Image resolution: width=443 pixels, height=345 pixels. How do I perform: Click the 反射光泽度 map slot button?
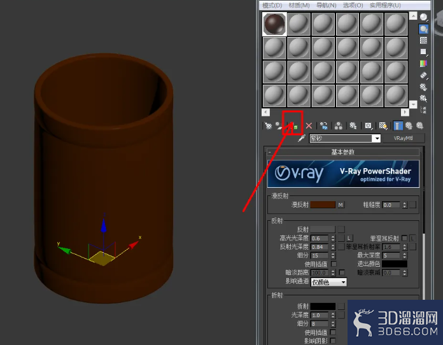tap(341, 247)
